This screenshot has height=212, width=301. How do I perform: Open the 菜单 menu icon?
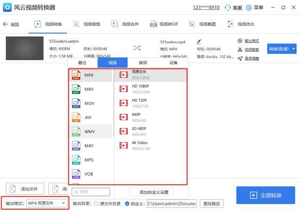(249, 8)
